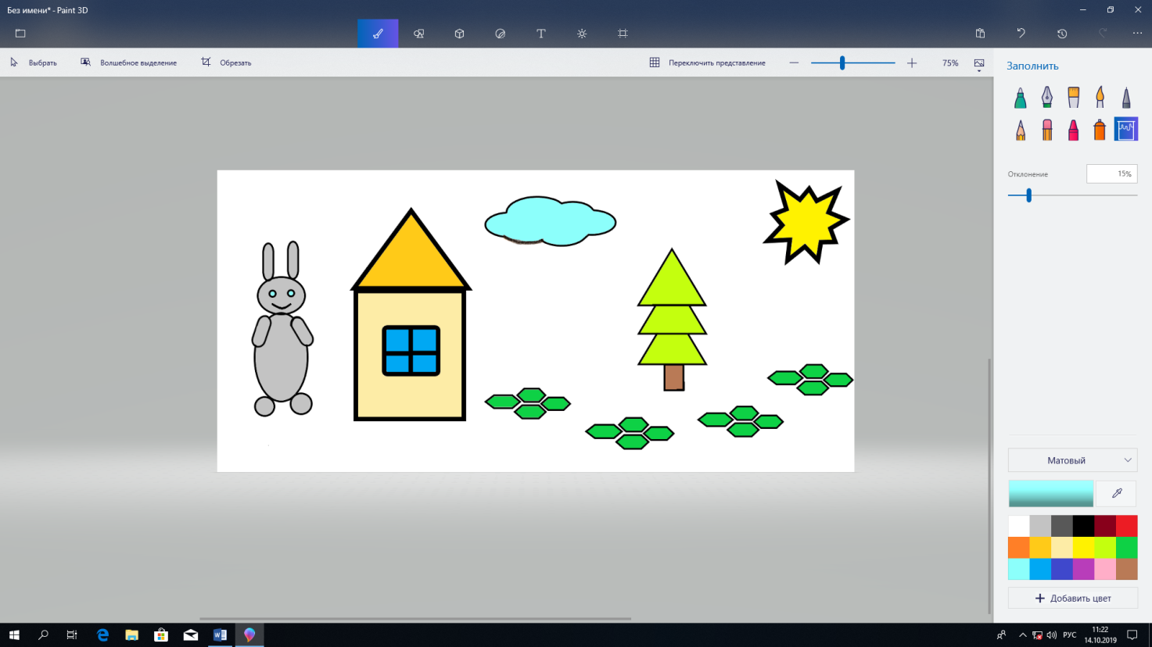Open the Text tool tab
1152x647 pixels.
point(541,34)
